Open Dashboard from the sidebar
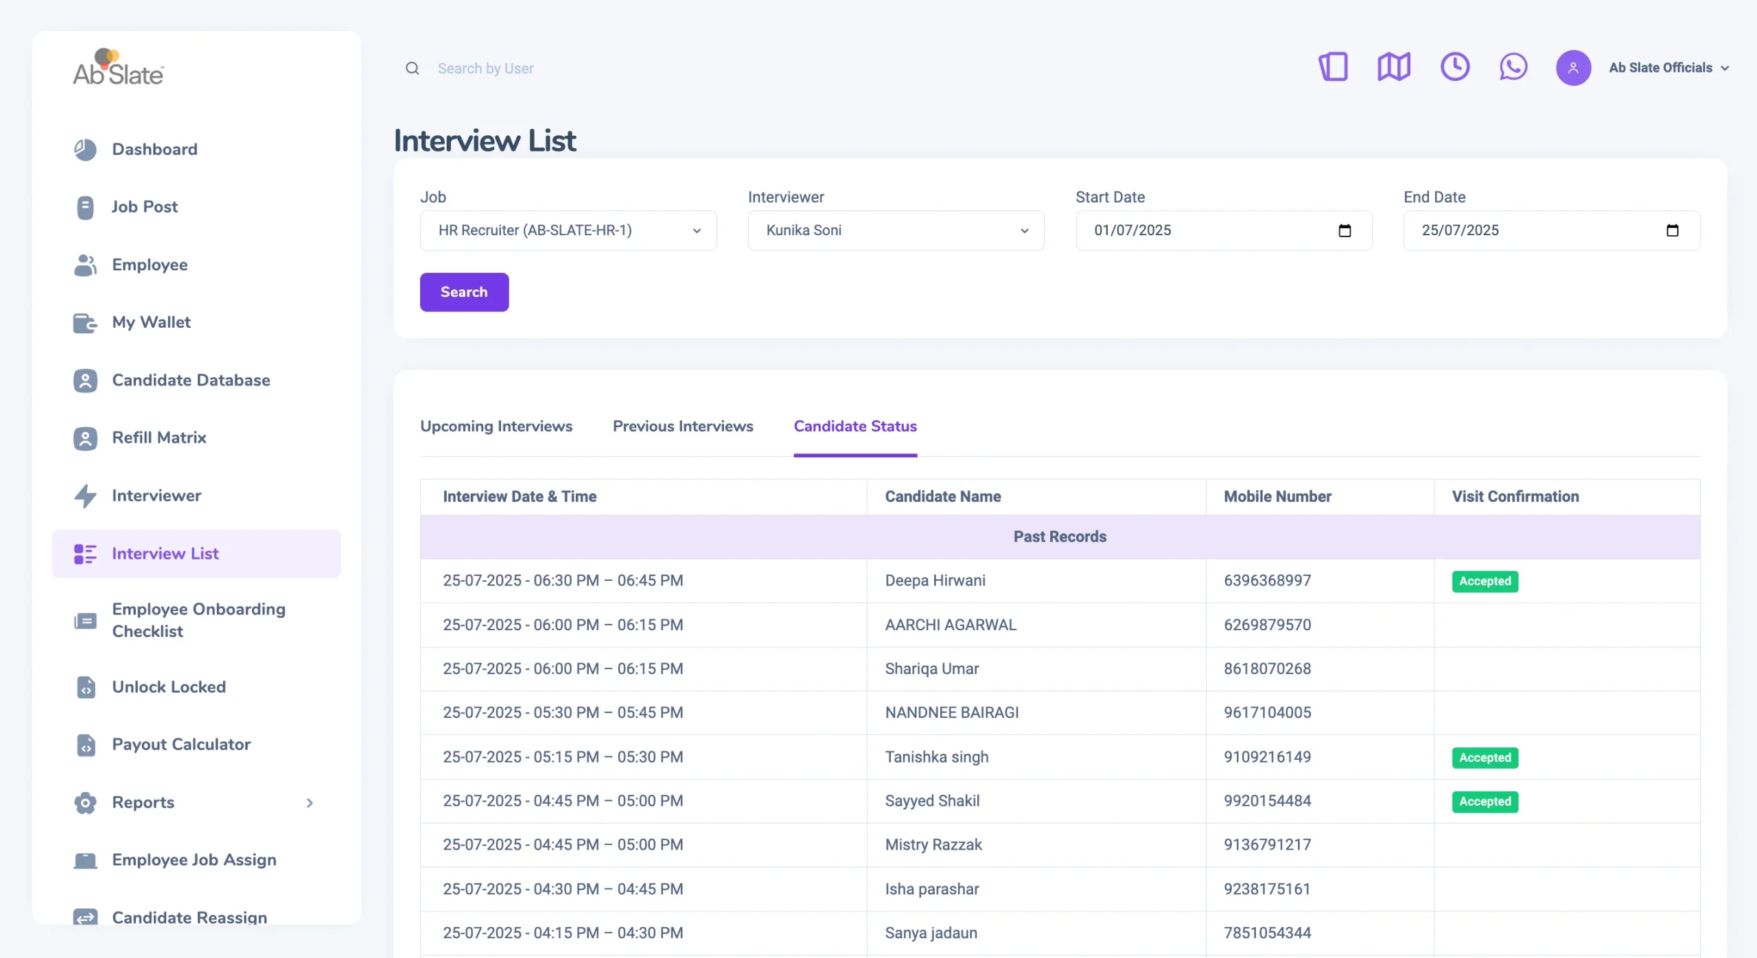This screenshot has height=958, width=1757. 154,149
